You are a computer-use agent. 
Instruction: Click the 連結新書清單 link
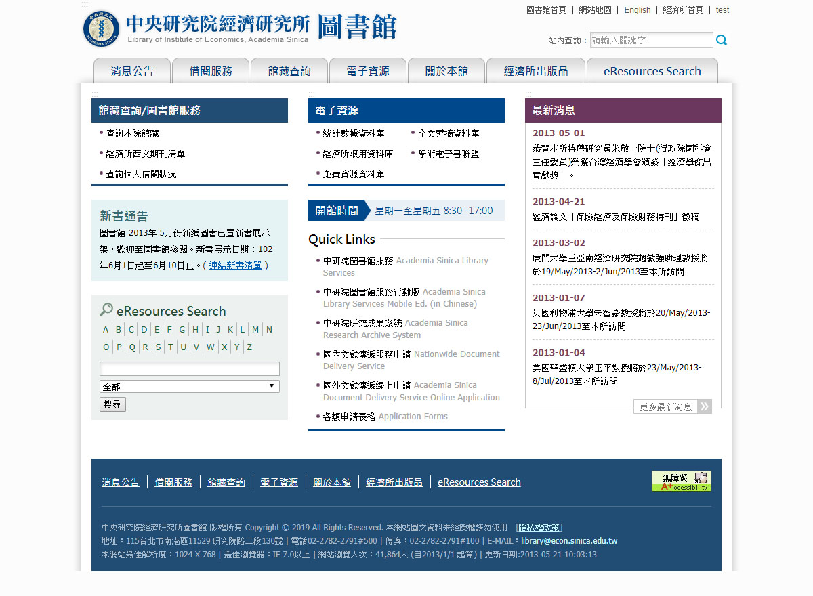pyautogui.click(x=235, y=265)
